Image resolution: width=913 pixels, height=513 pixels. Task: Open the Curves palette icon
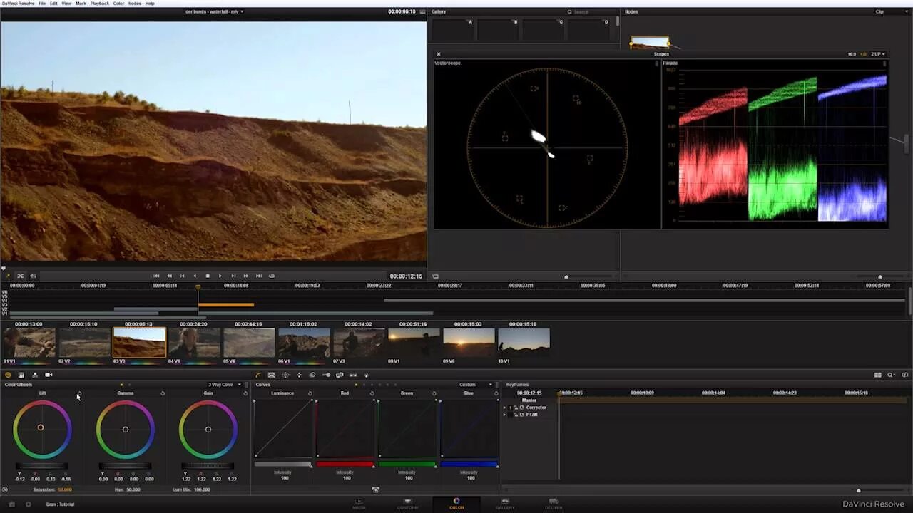[258, 375]
